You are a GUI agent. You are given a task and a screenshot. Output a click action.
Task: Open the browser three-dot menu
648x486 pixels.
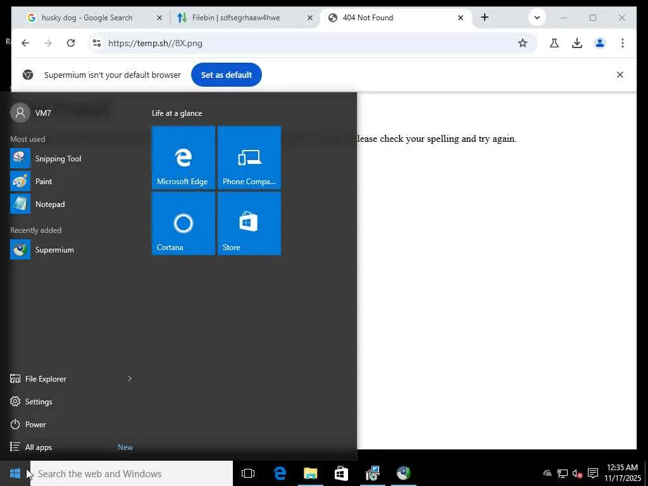[623, 43]
